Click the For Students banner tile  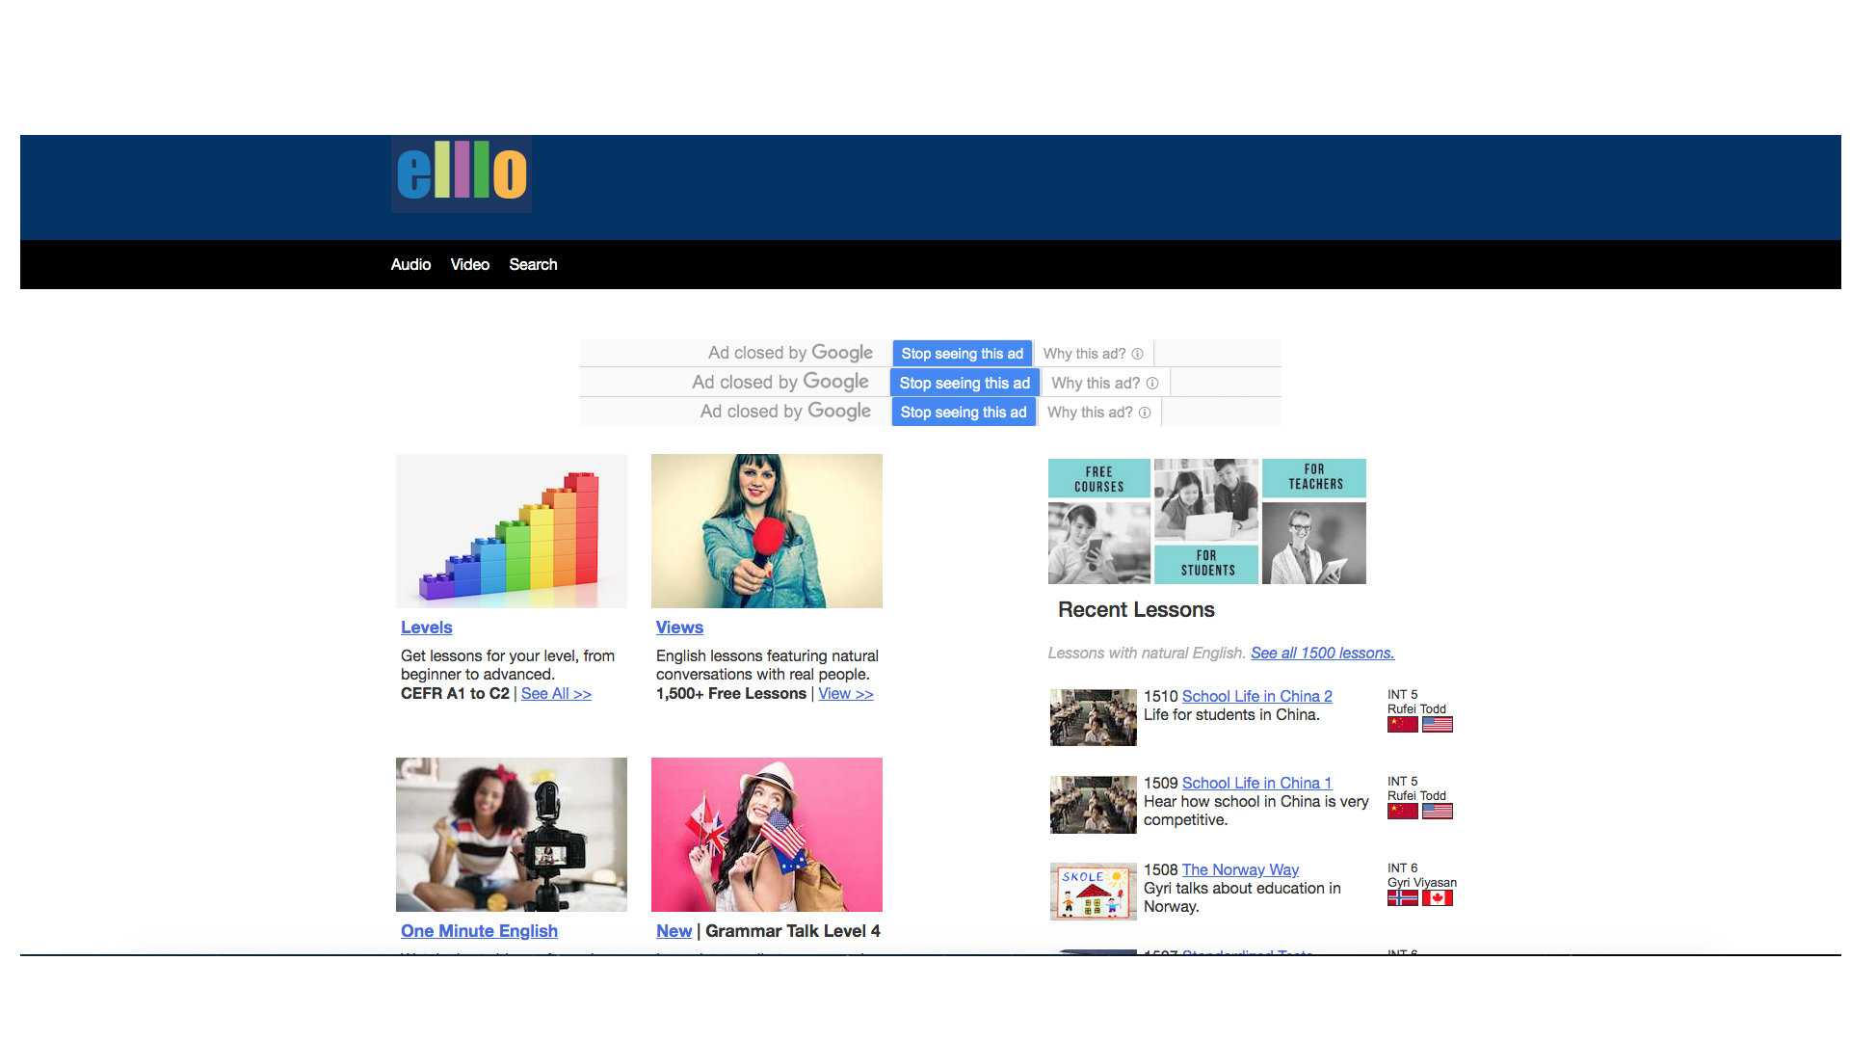click(1207, 564)
